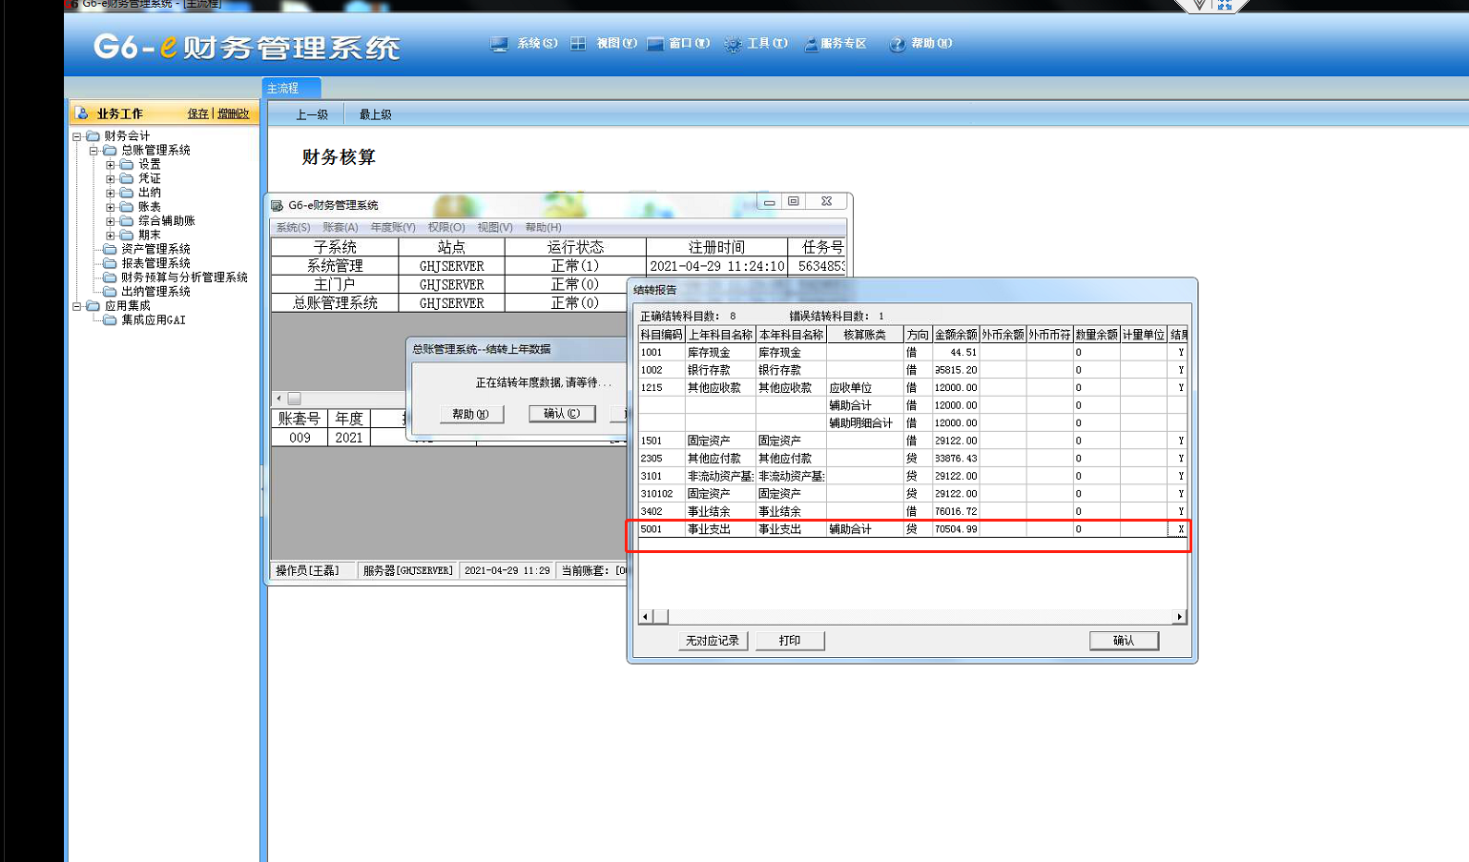Click the 账表 folder icon

pyautogui.click(x=127, y=207)
